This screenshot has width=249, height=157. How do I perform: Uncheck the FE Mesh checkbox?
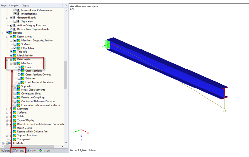(7, 143)
